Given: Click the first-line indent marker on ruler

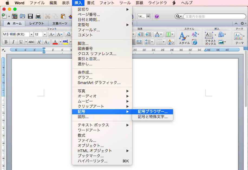Looking at the screenshot, I should tap(44, 49).
